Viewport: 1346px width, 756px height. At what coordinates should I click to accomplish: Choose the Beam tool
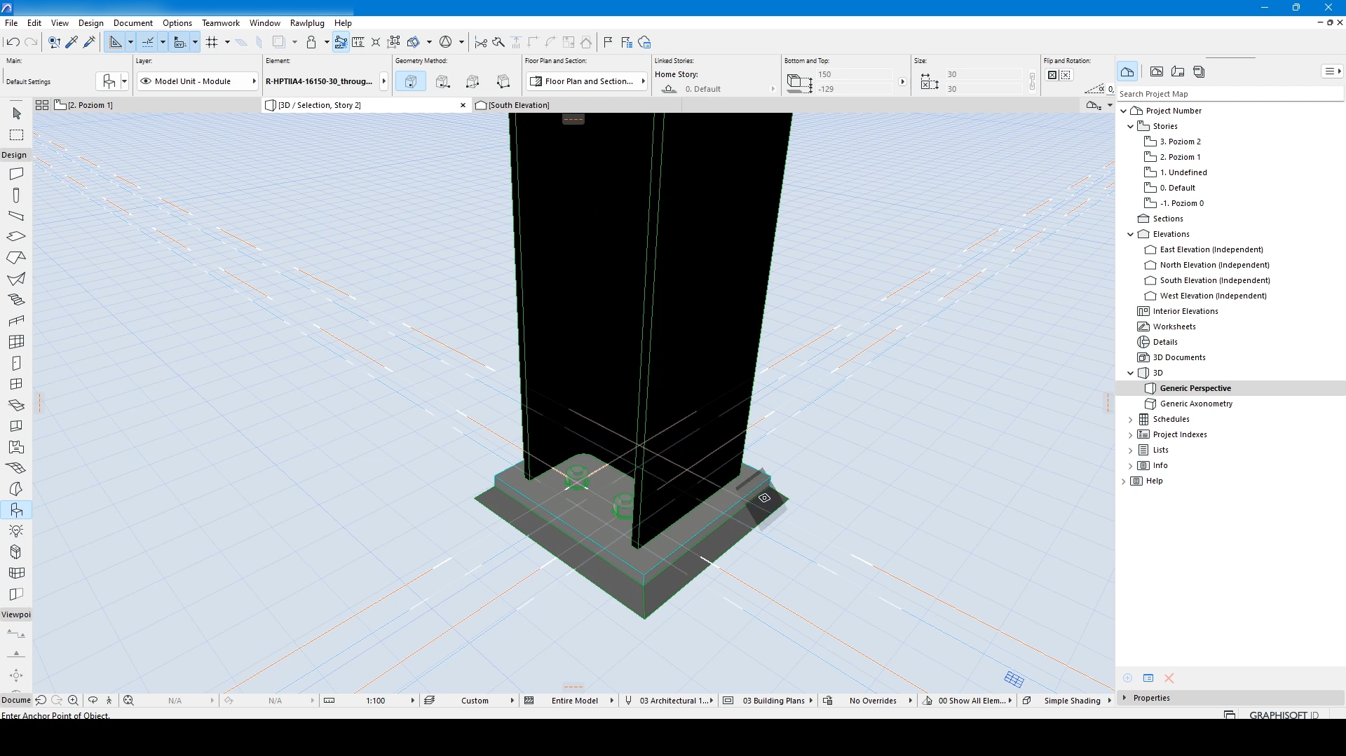coord(16,216)
